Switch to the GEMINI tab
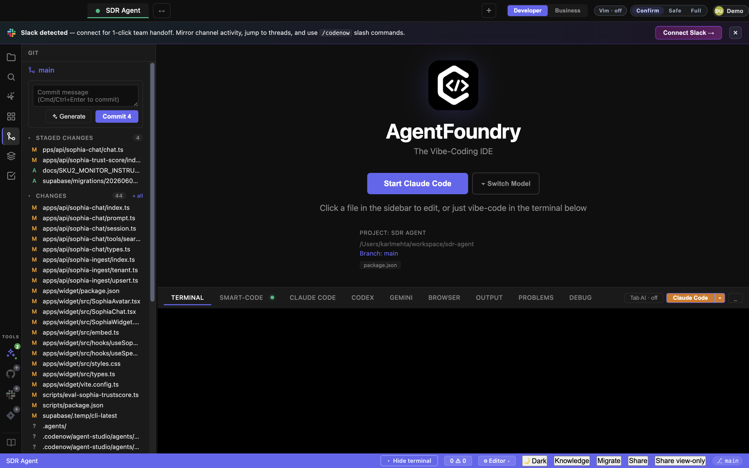The width and height of the screenshot is (749, 468). pos(401,298)
